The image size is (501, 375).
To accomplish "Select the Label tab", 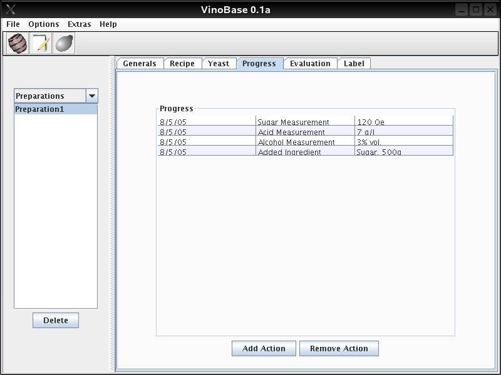I will click(x=354, y=63).
